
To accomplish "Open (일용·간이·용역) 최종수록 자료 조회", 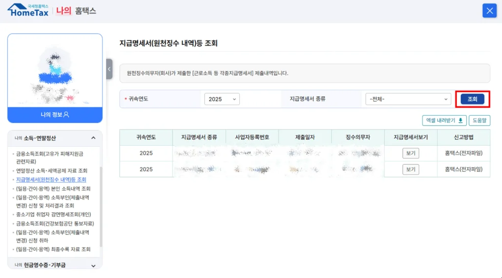I will pos(53,249).
